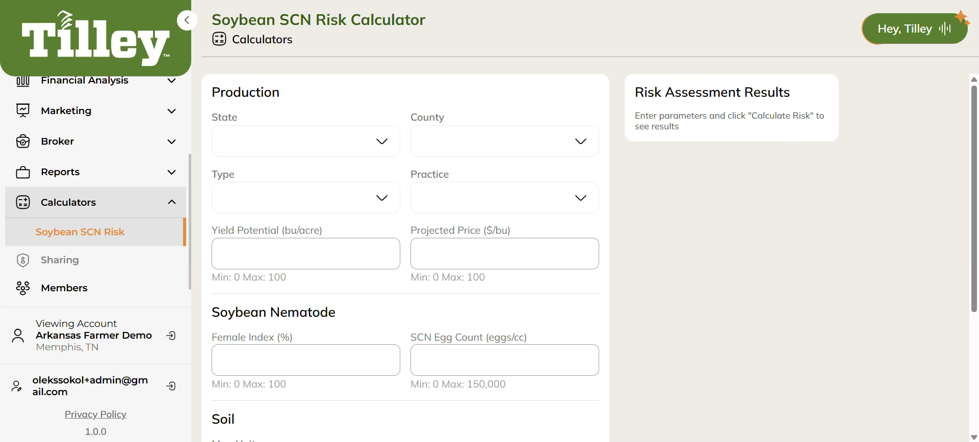Click the Calculators breadcrumb icon in the header

coord(219,39)
